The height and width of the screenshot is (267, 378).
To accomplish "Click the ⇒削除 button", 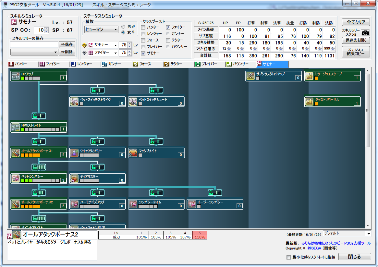I will click(x=67, y=52).
